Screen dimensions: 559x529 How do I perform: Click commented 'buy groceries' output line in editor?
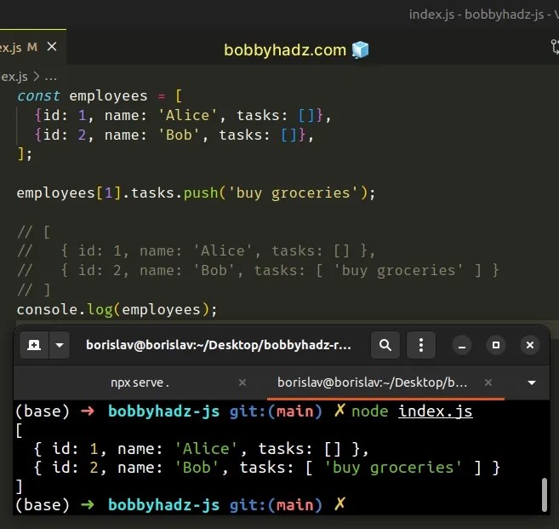(258, 271)
